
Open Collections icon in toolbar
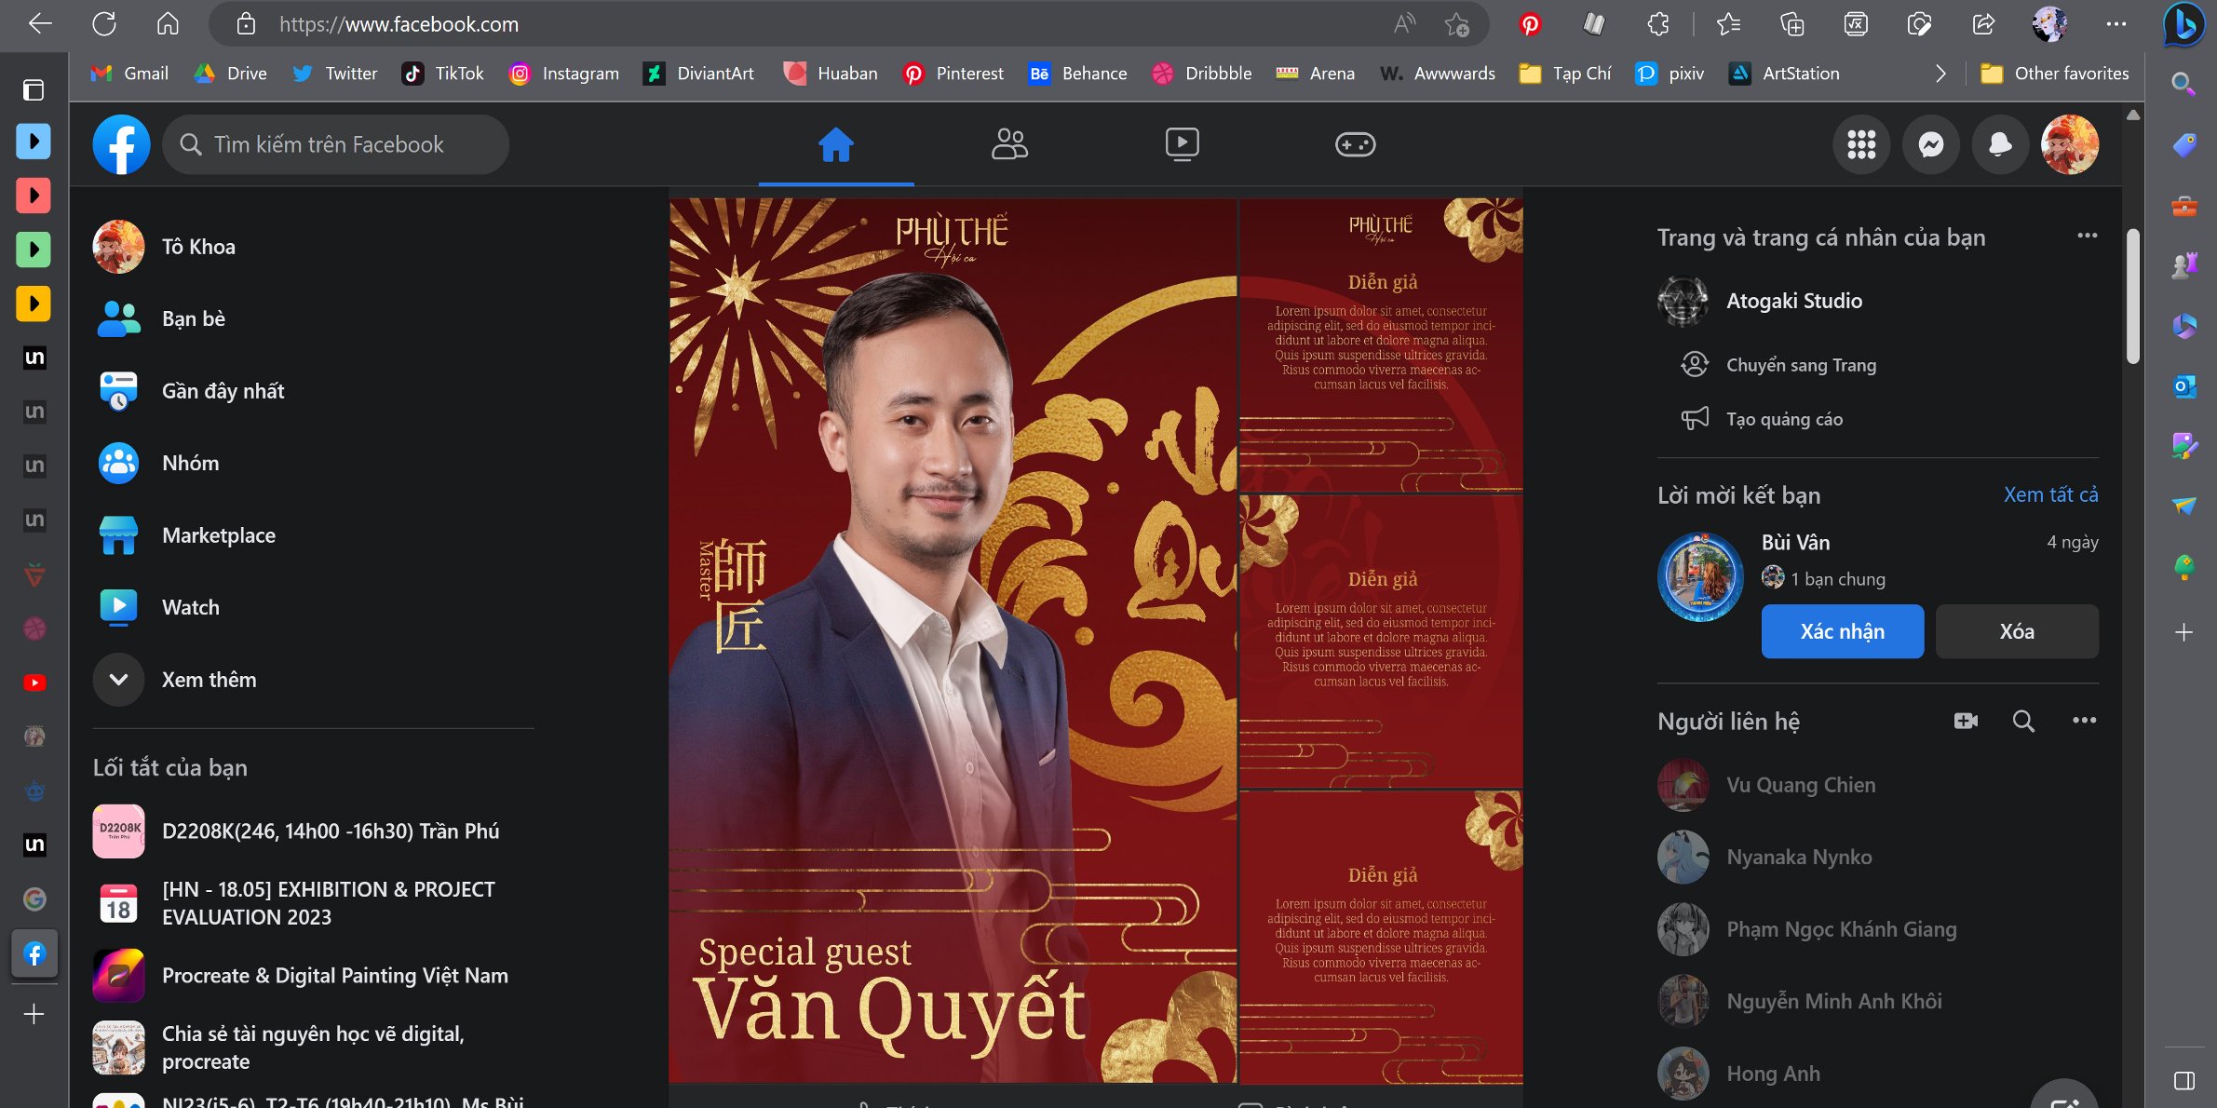click(1791, 24)
